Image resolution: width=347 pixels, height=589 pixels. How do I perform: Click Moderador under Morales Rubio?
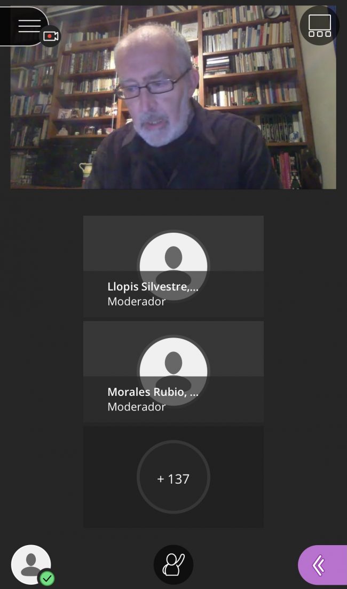pos(137,407)
